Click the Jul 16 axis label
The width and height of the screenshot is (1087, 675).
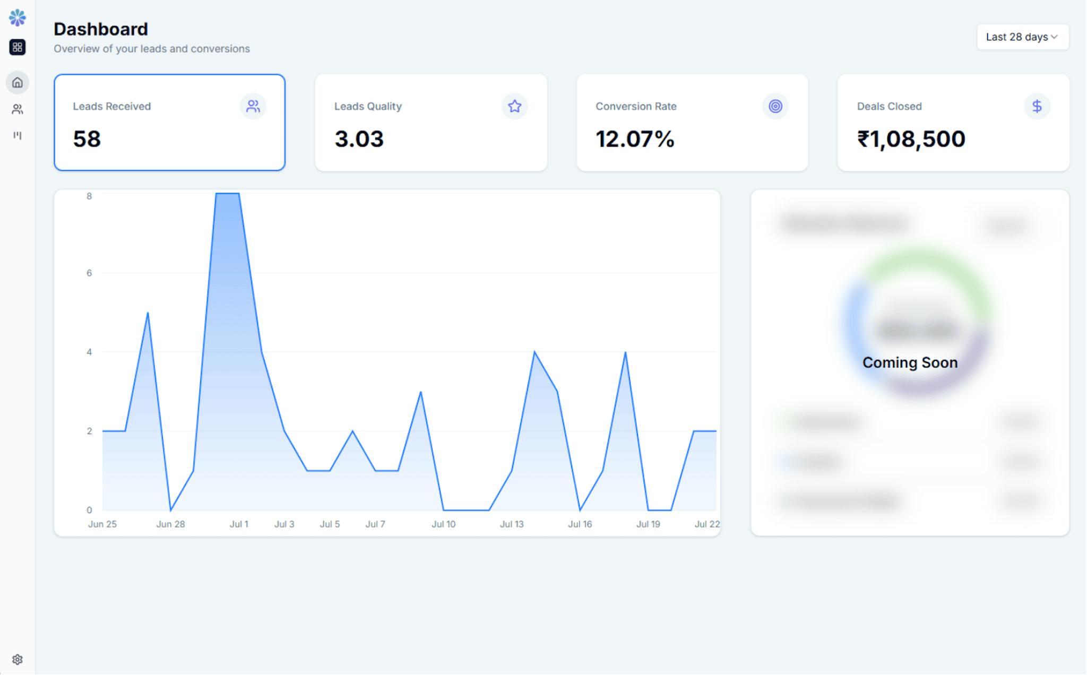tap(580, 524)
